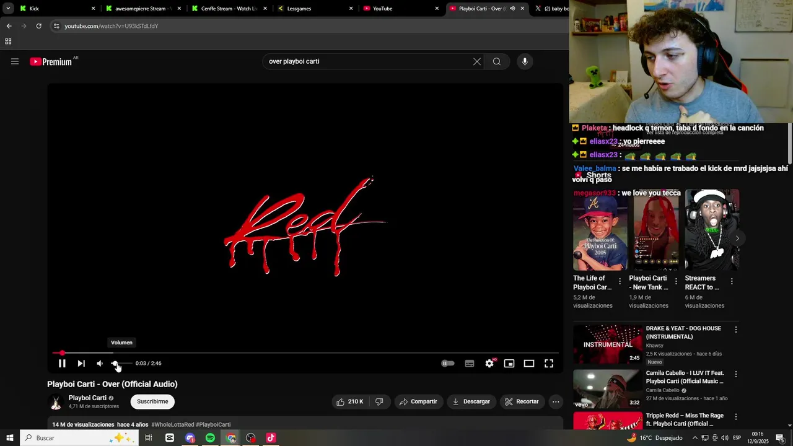Open the Windows Start menu
This screenshot has height=446, width=793.
(10, 438)
